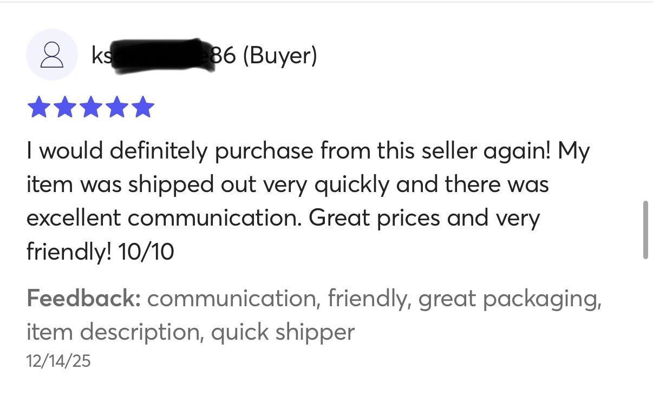
Task: Click the third star of the rating
Action: [x=90, y=107]
